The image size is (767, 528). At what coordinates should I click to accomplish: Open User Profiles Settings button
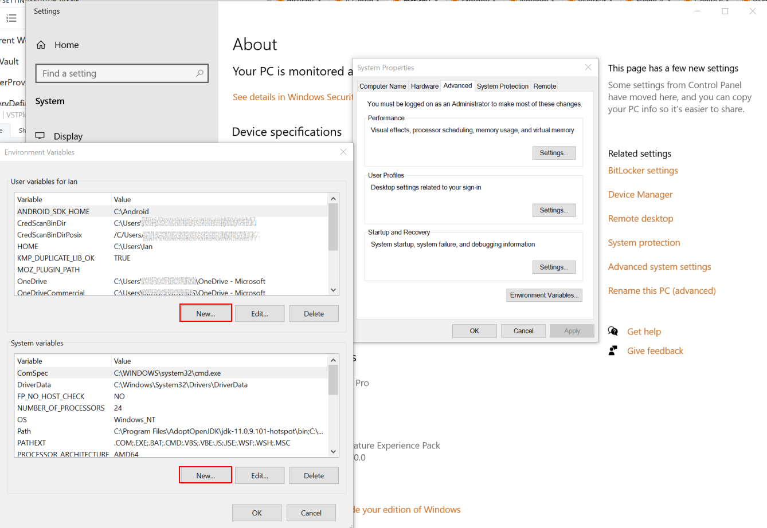[554, 210]
